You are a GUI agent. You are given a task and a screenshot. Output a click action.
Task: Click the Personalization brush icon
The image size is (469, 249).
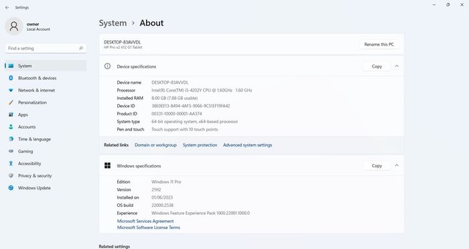[11, 102]
